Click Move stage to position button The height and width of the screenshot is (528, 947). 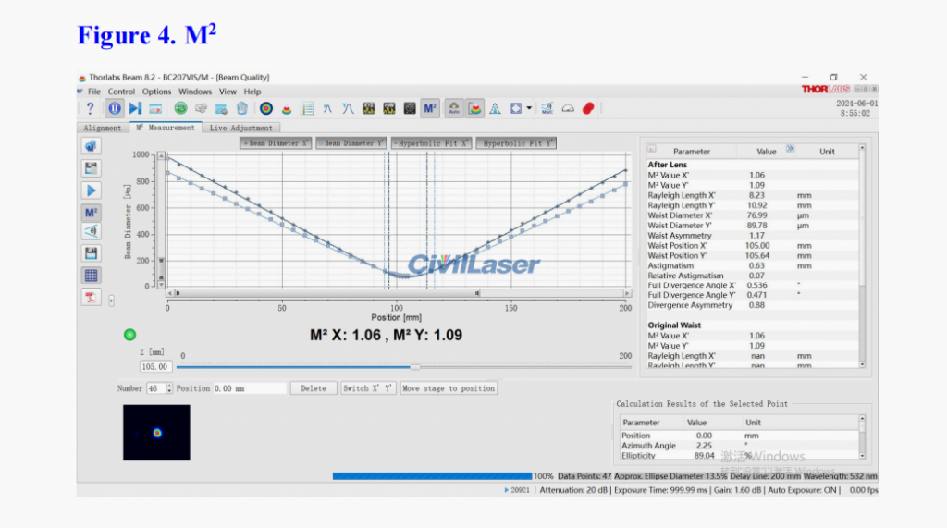pos(449,388)
